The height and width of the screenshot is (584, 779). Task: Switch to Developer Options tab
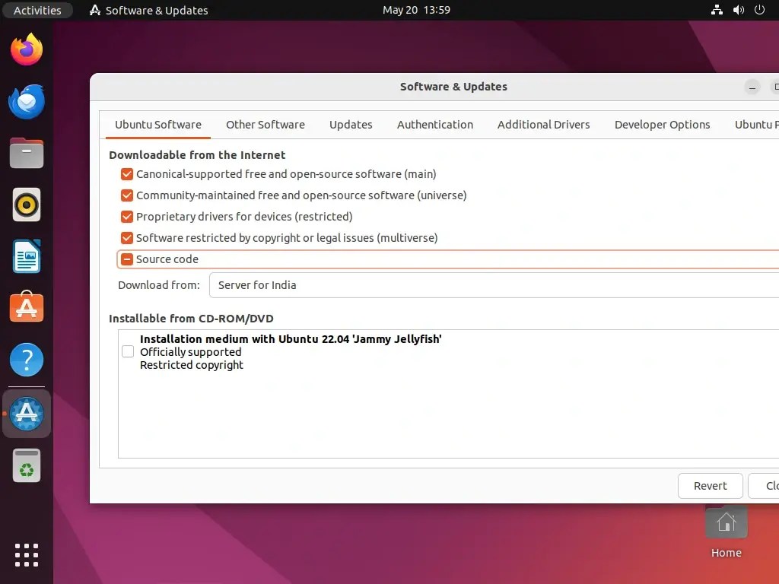coord(663,125)
